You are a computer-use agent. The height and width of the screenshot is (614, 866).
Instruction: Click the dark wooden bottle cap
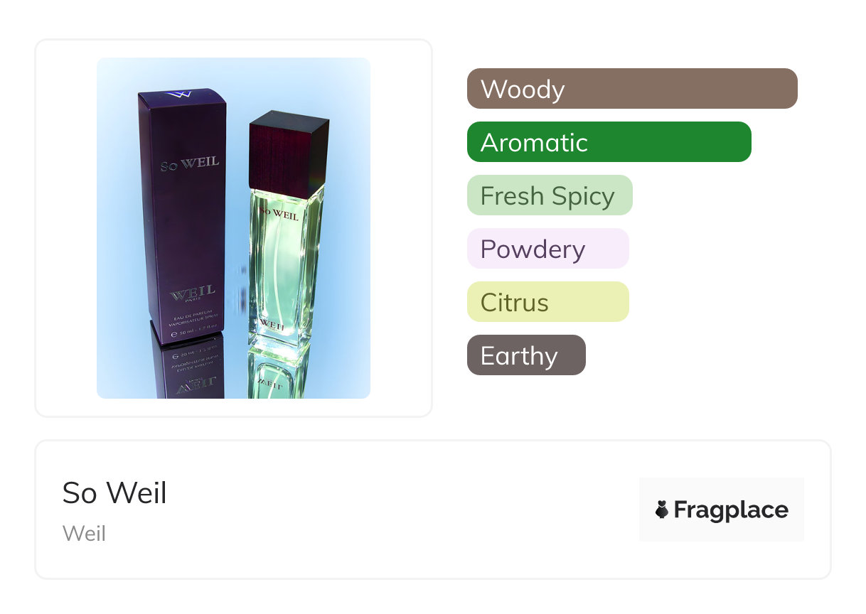click(x=288, y=153)
